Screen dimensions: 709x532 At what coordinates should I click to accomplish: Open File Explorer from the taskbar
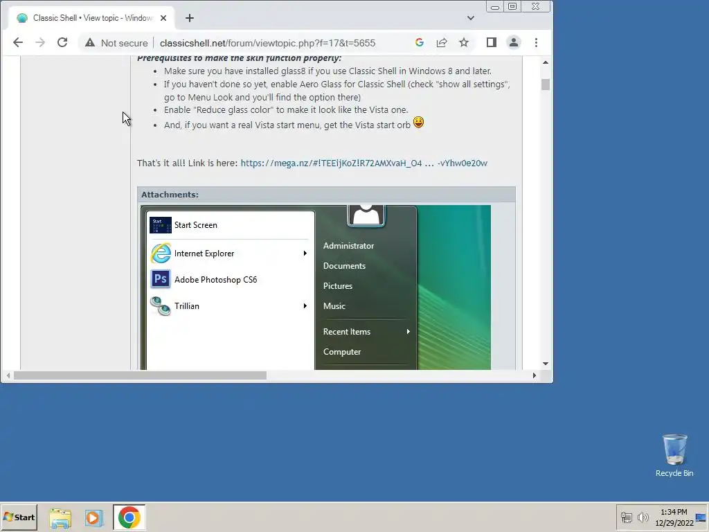click(60, 517)
